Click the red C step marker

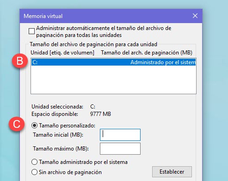17,124
